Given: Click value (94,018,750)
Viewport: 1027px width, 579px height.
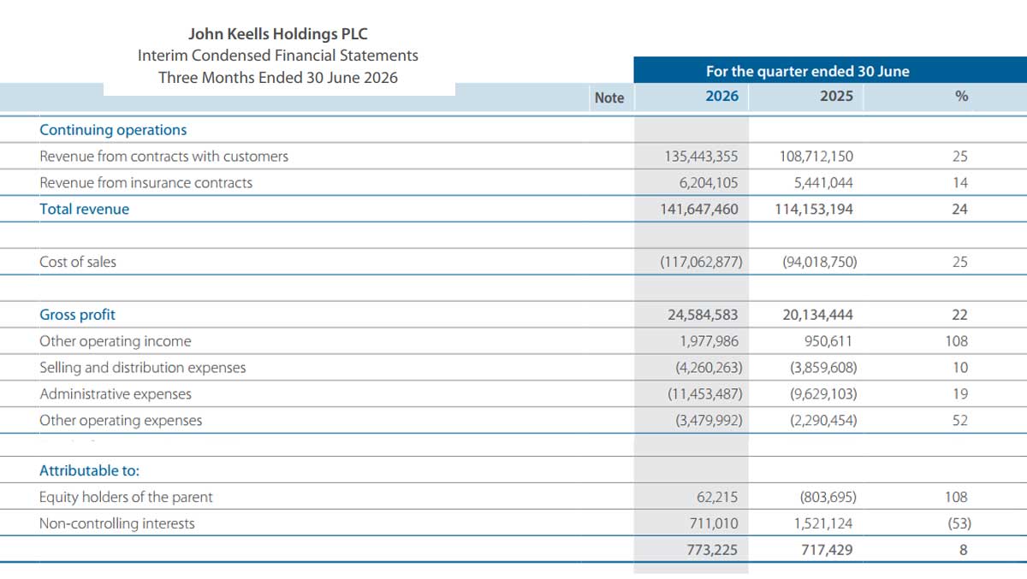Looking at the screenshot, I should pyautogui.click(x=820, y=263).
